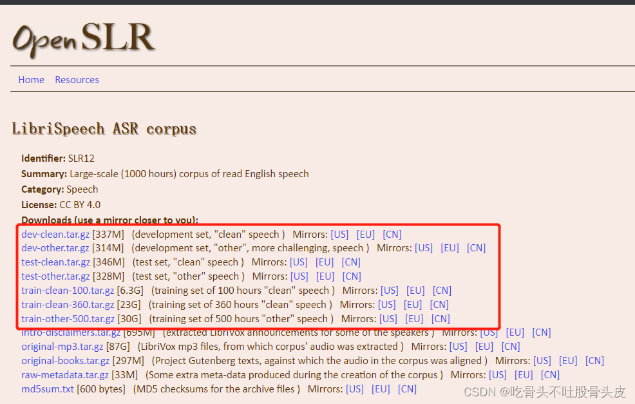Viewport: 635px width, 404px height.
Task: Download test-other.tar.gz
Action: (x=55, y=276)
